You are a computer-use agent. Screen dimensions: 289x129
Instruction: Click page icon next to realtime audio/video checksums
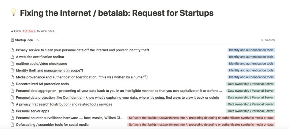[12, 64]
